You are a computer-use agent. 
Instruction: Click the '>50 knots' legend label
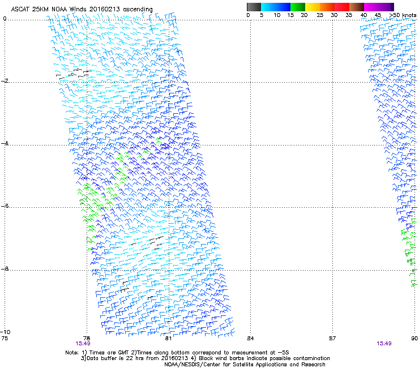pyautogui.click(x=403, y=15)
